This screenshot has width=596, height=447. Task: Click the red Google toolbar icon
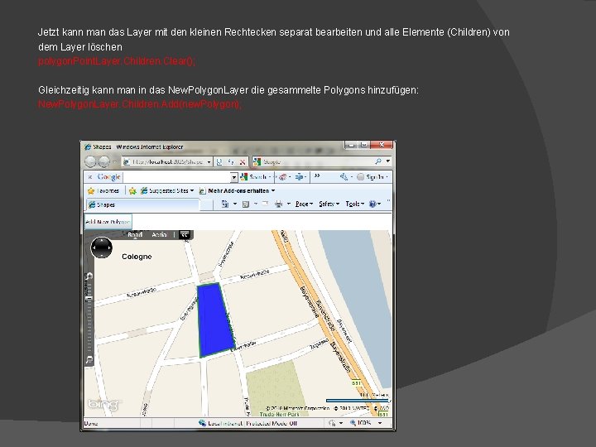[x=283, y=177]
